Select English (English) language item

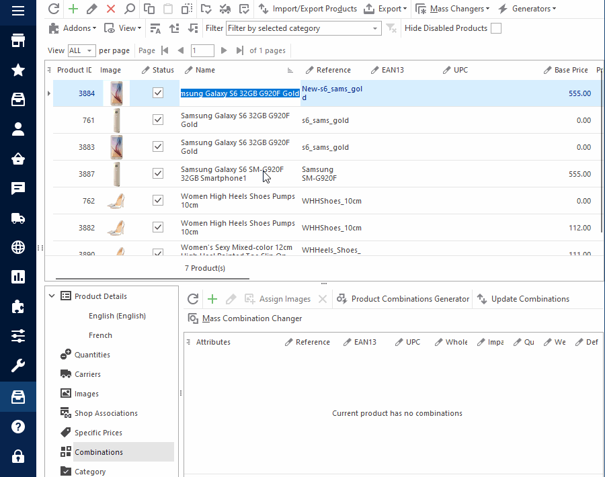[x=117, y=316]
